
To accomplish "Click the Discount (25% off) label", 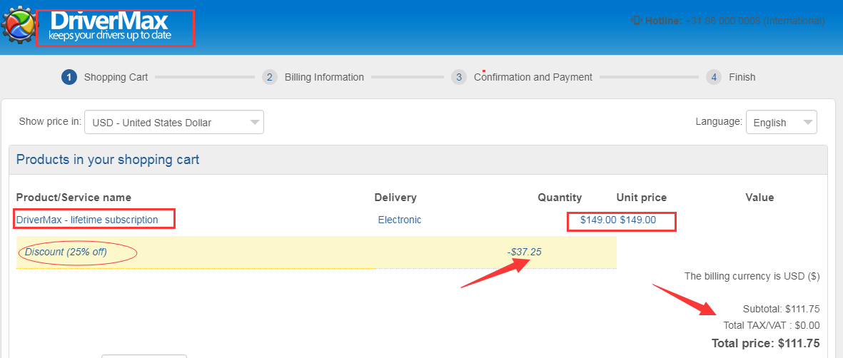I will [x=66, y=252].
